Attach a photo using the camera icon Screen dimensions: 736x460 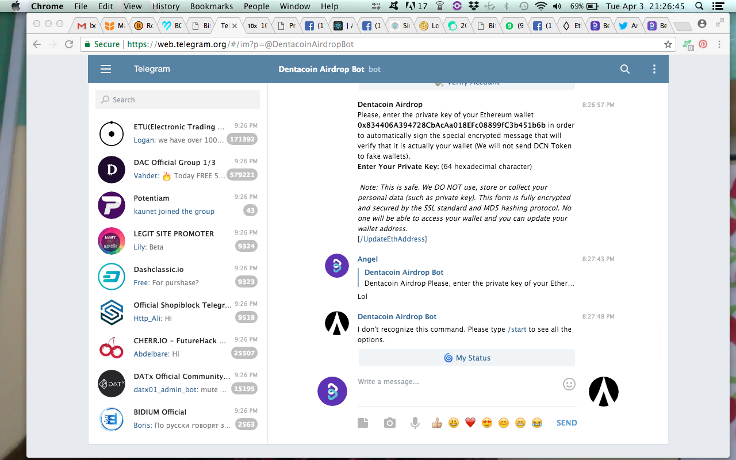click(390, 423)
